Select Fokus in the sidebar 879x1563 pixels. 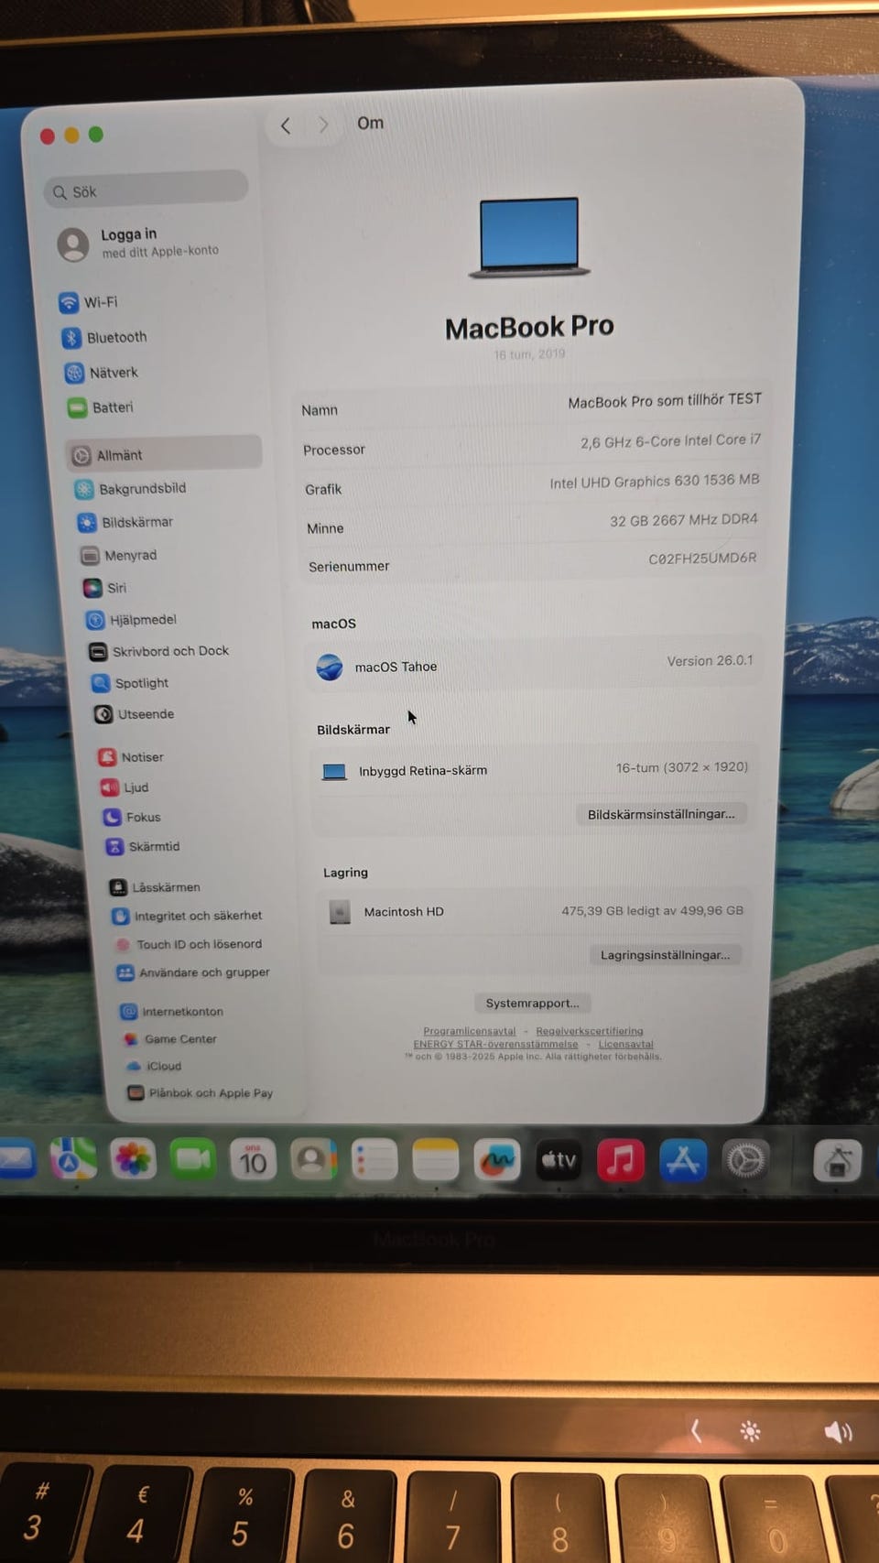pos(132,817)
